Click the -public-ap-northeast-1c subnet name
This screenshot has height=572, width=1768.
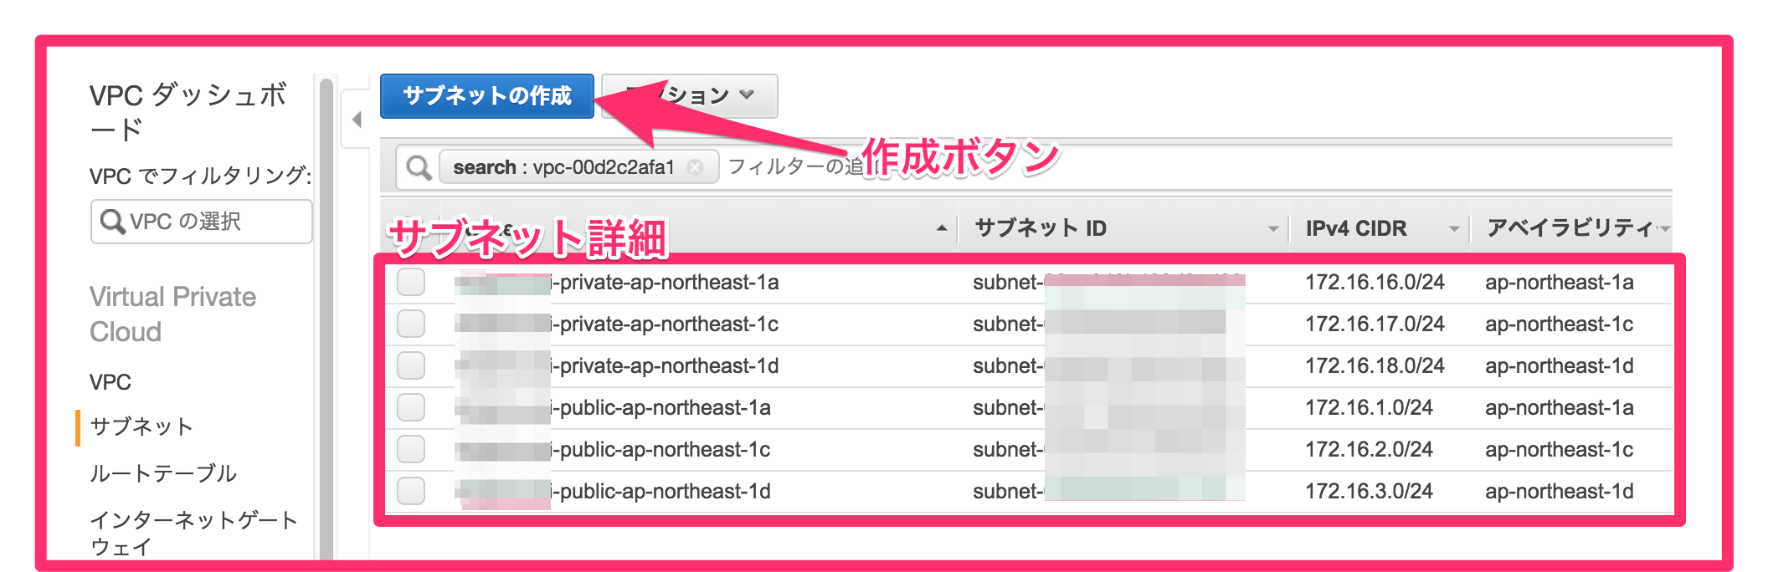tap(661, 450)
